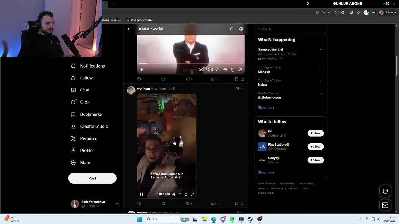Enable picture-in-picture on the wonkam video
399x224 pixels.
point(186,194)
